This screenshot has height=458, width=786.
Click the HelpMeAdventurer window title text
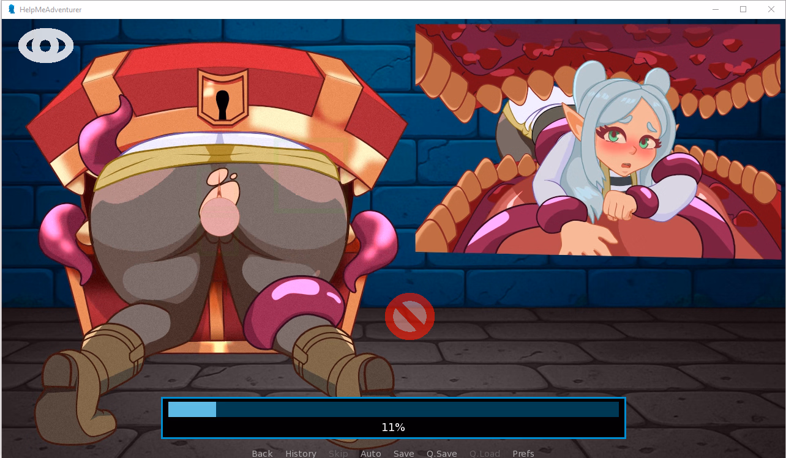point(50,10)
